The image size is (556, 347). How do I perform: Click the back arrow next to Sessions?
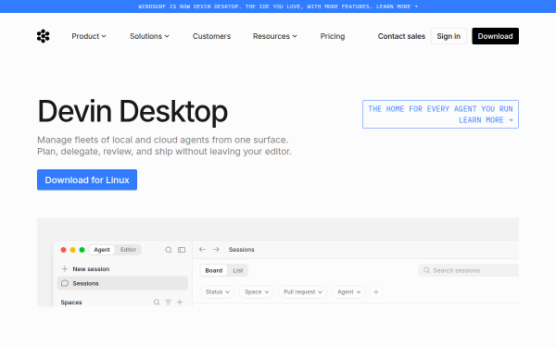[x=202, y=249]
